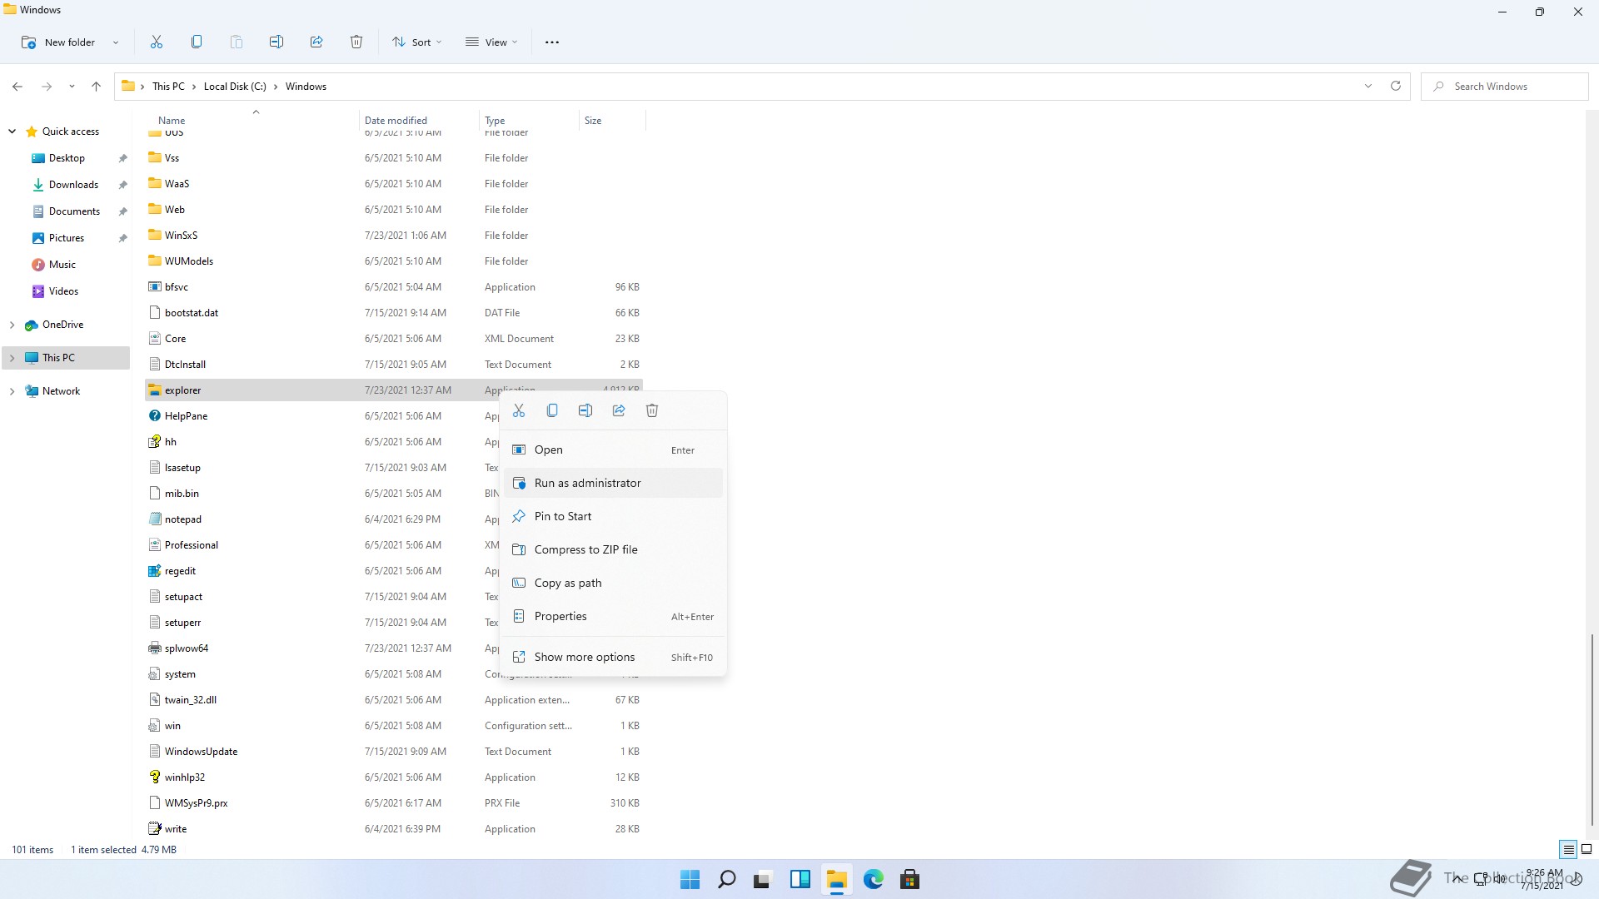Viewport: 1599px width, 899px height.
Task: Choose Run as administrator
Action: [x=587, y=483]
